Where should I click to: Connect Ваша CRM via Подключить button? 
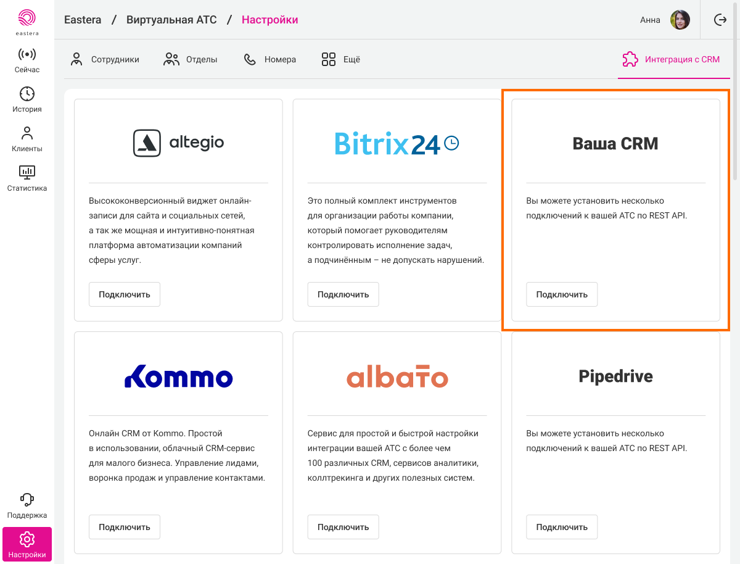click(x=562, y=294)
